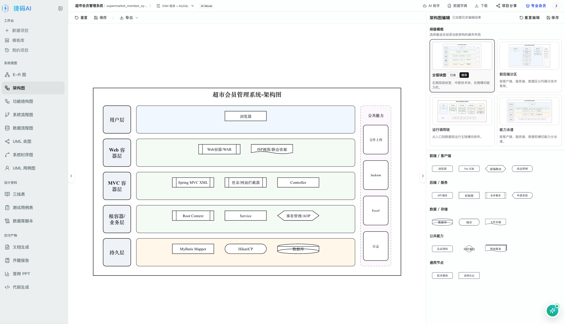Click 保存 in the canvas toolbar
Screen dimensions: 565x324
click(100, 18)
